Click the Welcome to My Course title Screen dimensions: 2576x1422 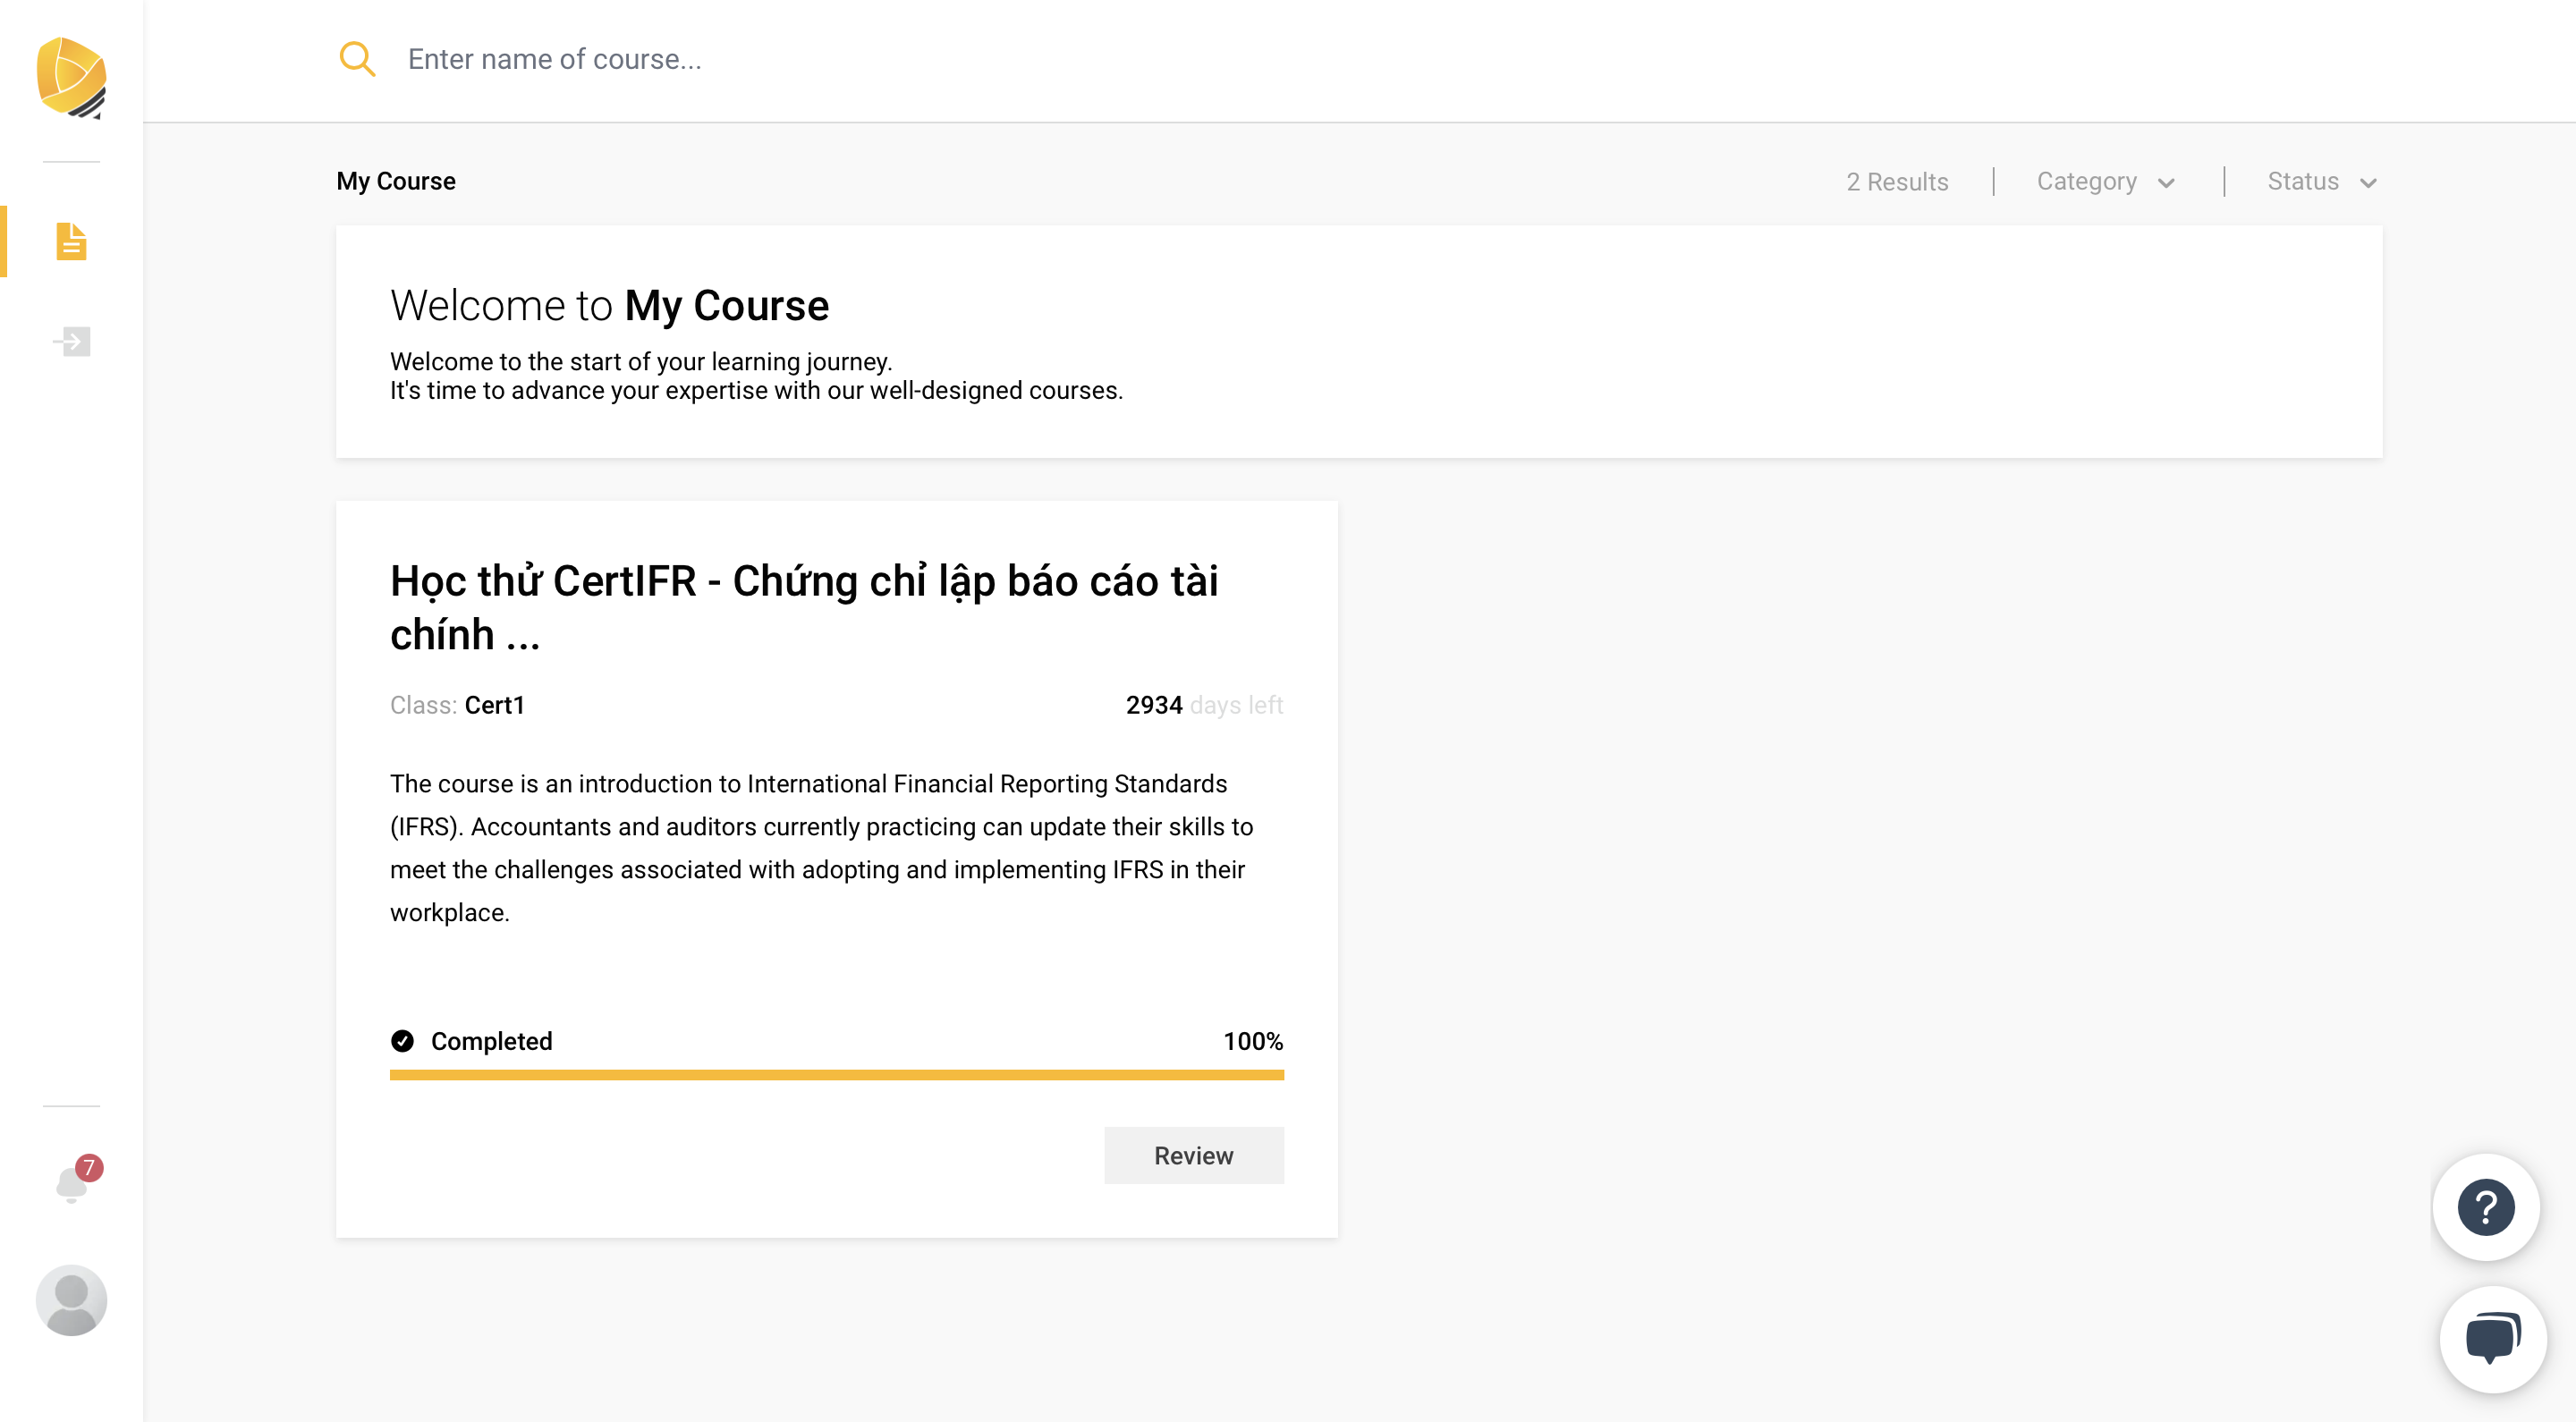[610, 305]
